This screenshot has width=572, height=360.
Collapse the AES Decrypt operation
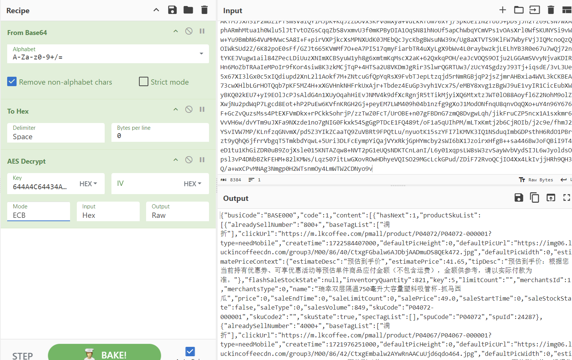click(175, 160)
